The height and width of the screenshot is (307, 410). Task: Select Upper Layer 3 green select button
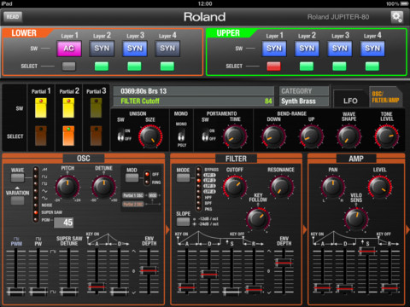(339, 67)
